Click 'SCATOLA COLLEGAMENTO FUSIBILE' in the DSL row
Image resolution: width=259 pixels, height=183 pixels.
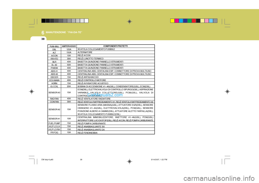point(96,49)
